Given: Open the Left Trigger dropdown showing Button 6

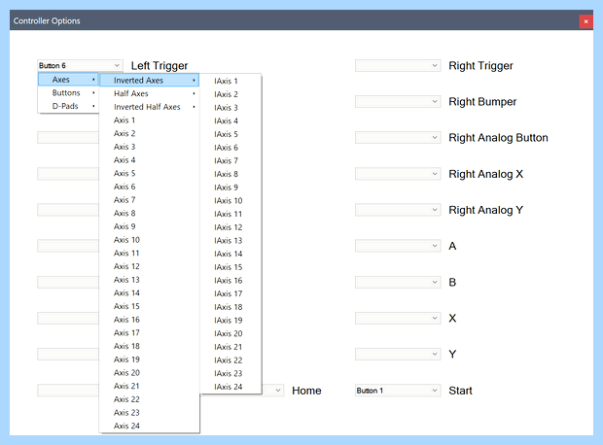Looking at the screenshot, I should pyautogui.click(x=80, y=66).
